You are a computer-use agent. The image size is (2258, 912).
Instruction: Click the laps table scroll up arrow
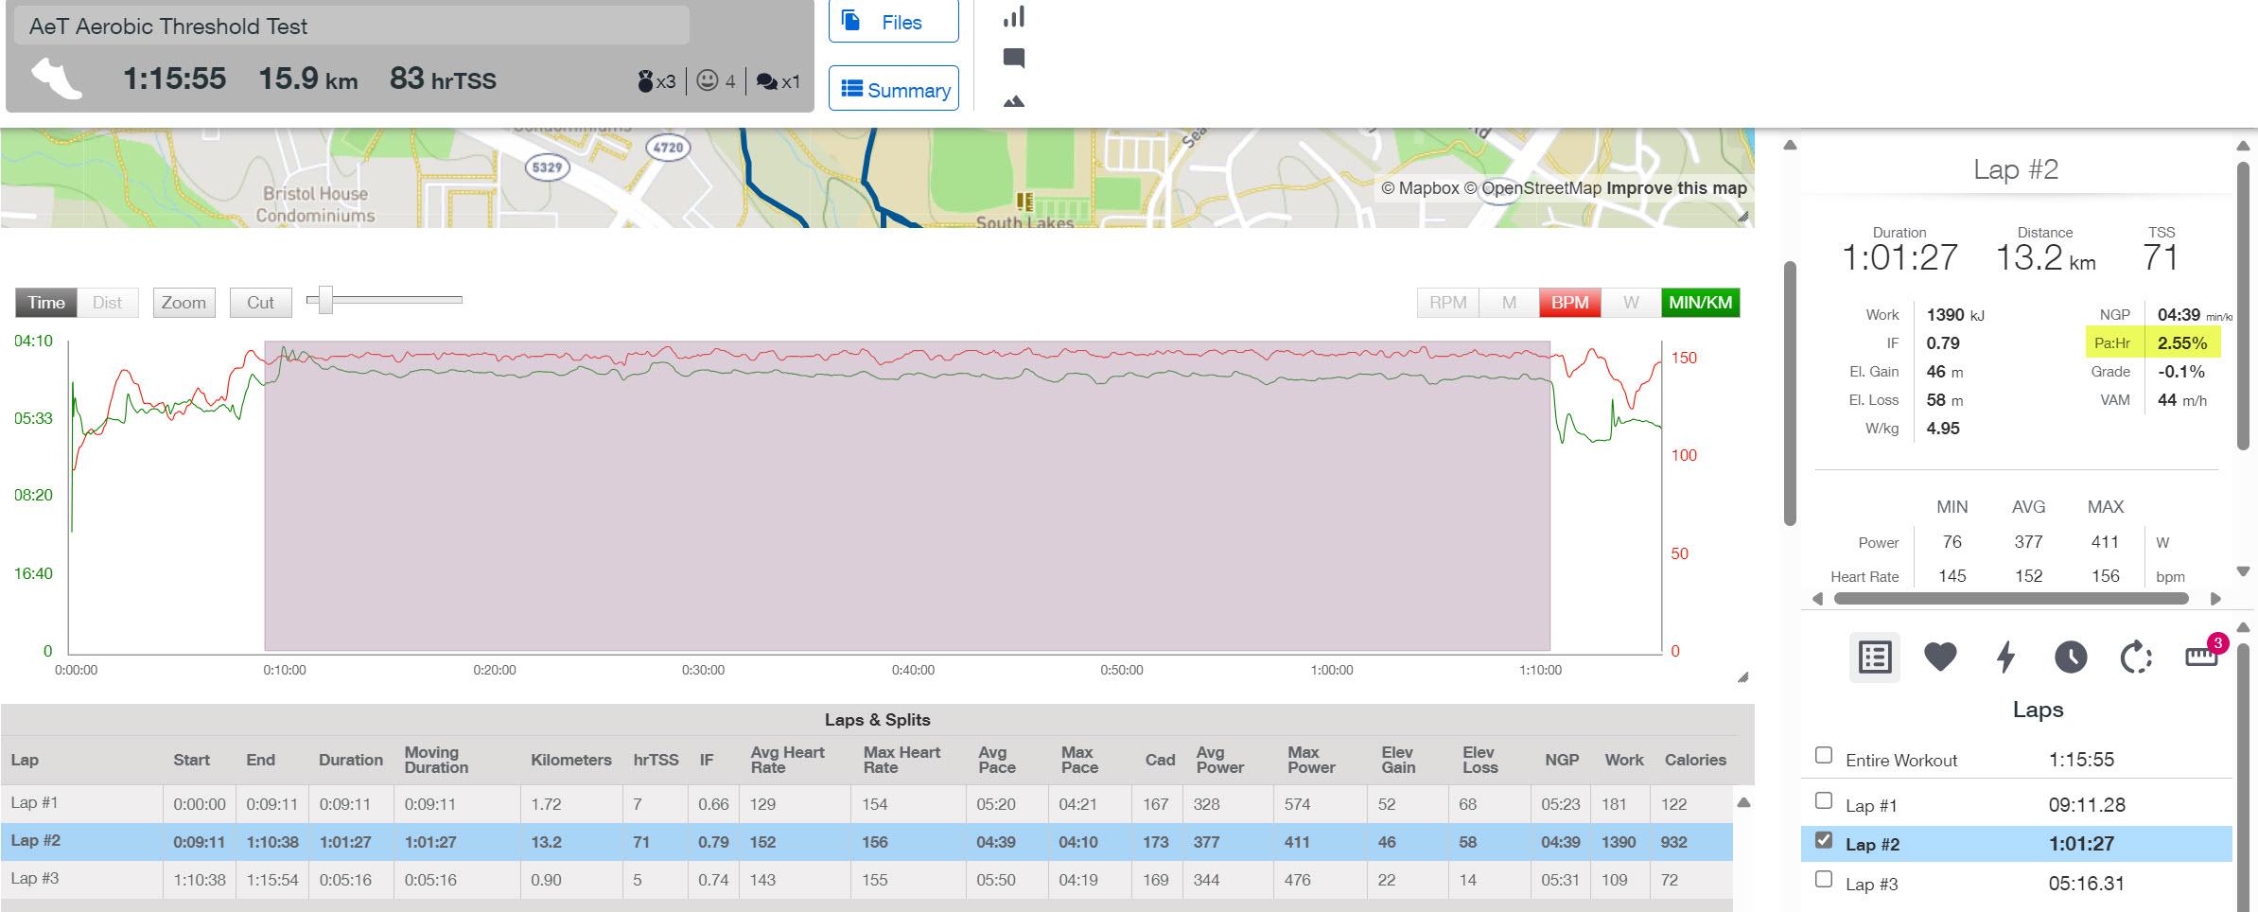pos(1743,803)
